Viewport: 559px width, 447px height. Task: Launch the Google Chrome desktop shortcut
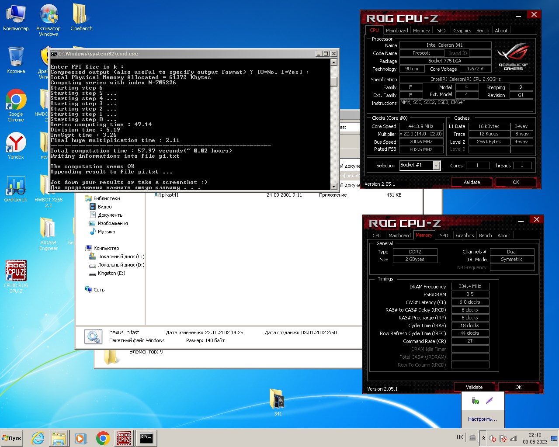coord(16,106)
